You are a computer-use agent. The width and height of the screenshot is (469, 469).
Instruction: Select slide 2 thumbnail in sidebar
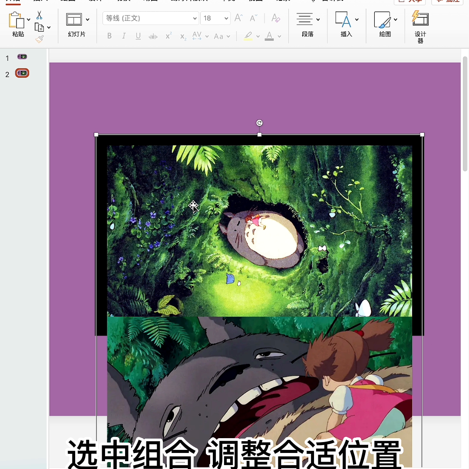tap(22, 73)
